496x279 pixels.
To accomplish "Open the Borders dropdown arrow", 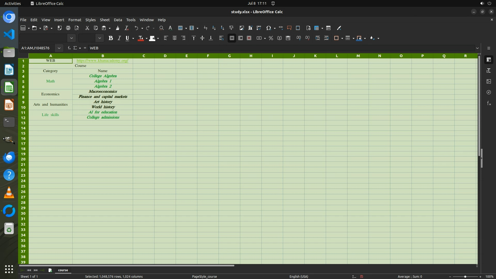I will [342, 38].
